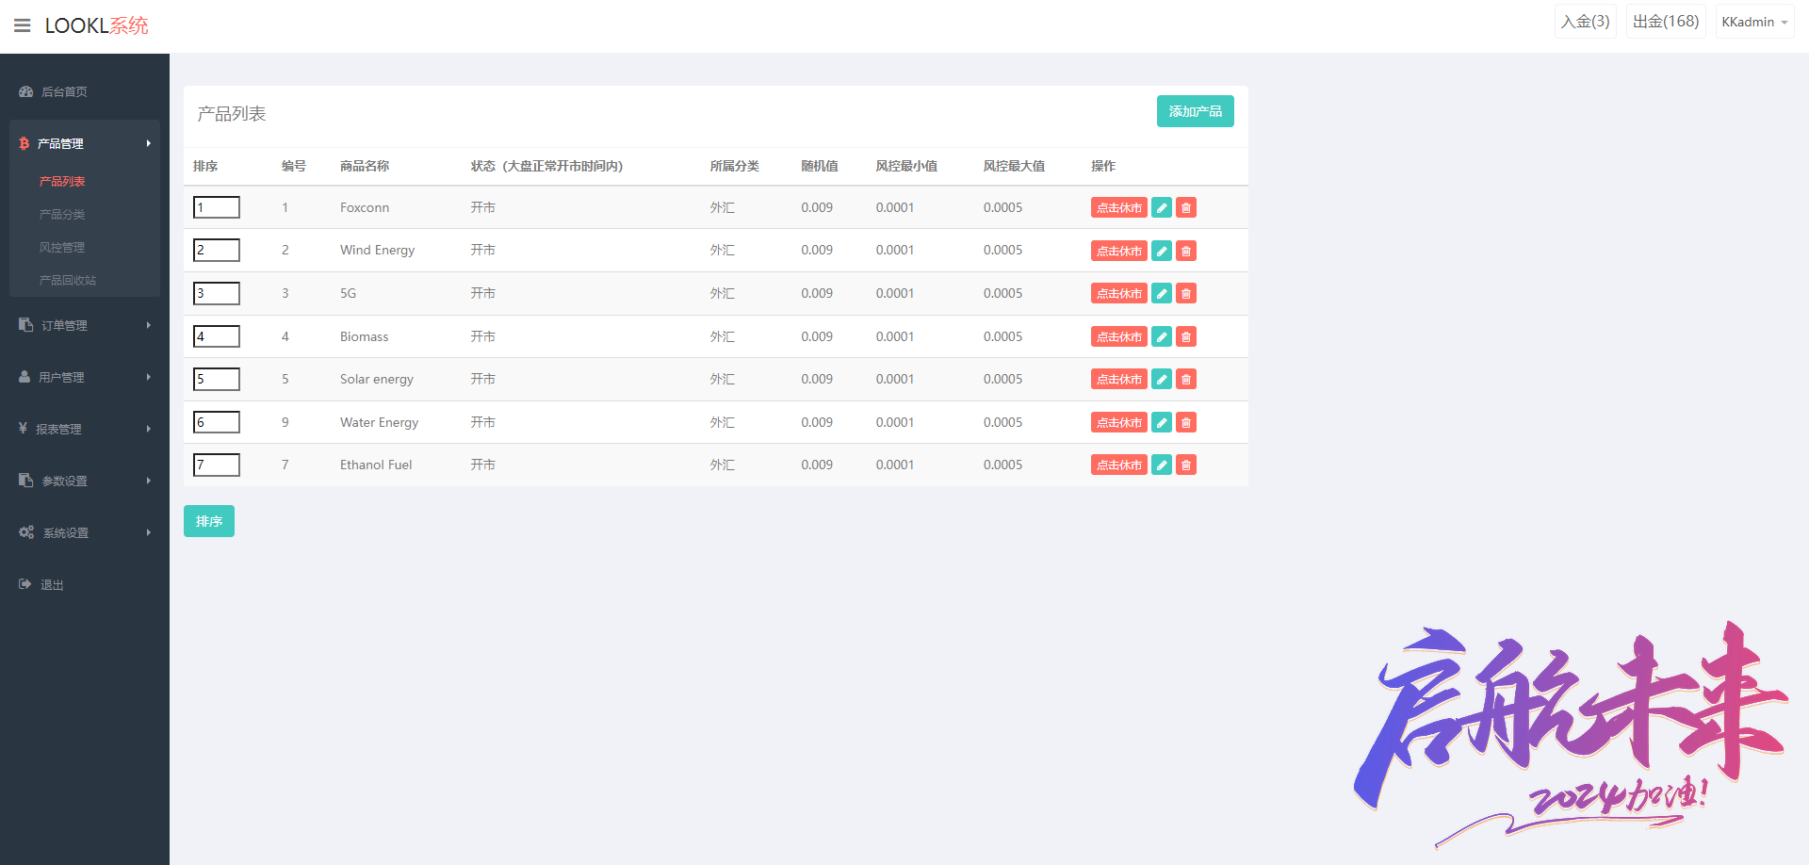The image size is (1809, 865).
Task: Click the dashboard icon beside 后台首页
Action: pyautogui.click(x=26, y=91)
